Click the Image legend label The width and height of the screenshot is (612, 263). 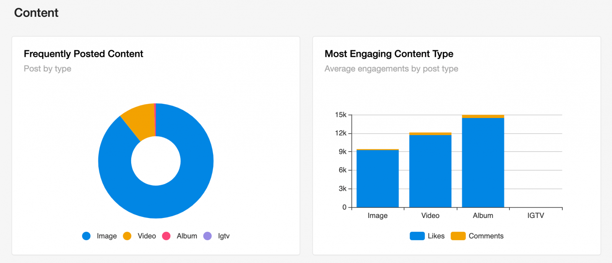pos(107,236)
